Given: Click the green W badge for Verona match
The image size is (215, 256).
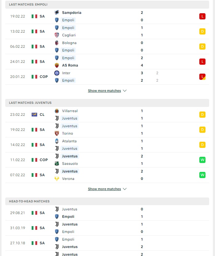Looking at the screenshot, I should [202, 175].
